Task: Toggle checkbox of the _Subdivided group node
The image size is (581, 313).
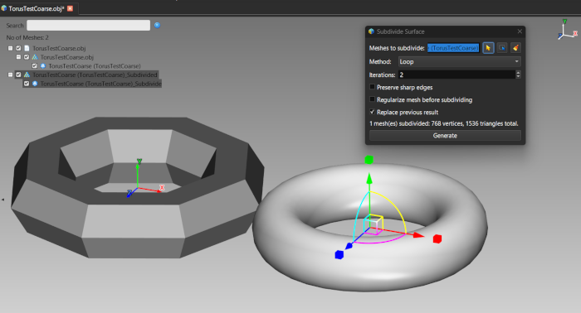Action: (18, 75)
